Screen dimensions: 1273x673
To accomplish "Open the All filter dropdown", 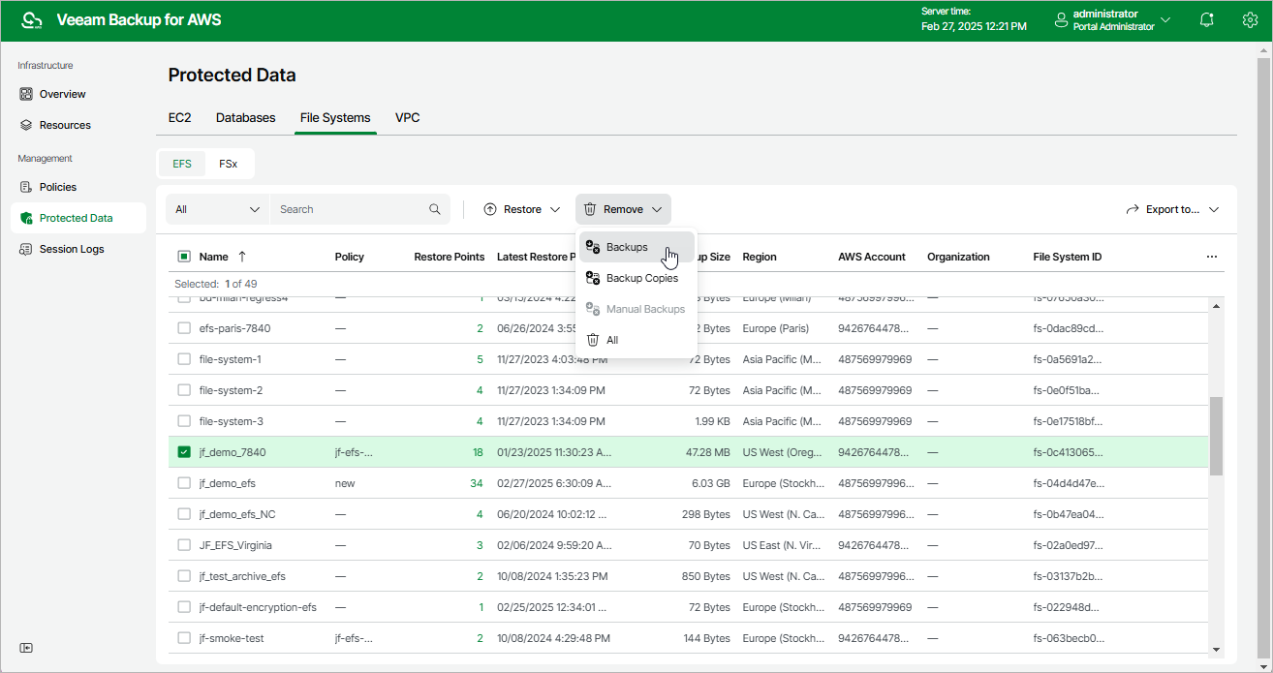I will [218, 209].
